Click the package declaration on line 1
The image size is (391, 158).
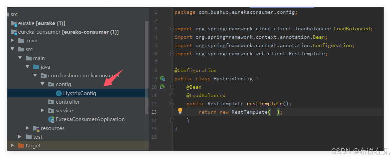[x=236, y=12]
